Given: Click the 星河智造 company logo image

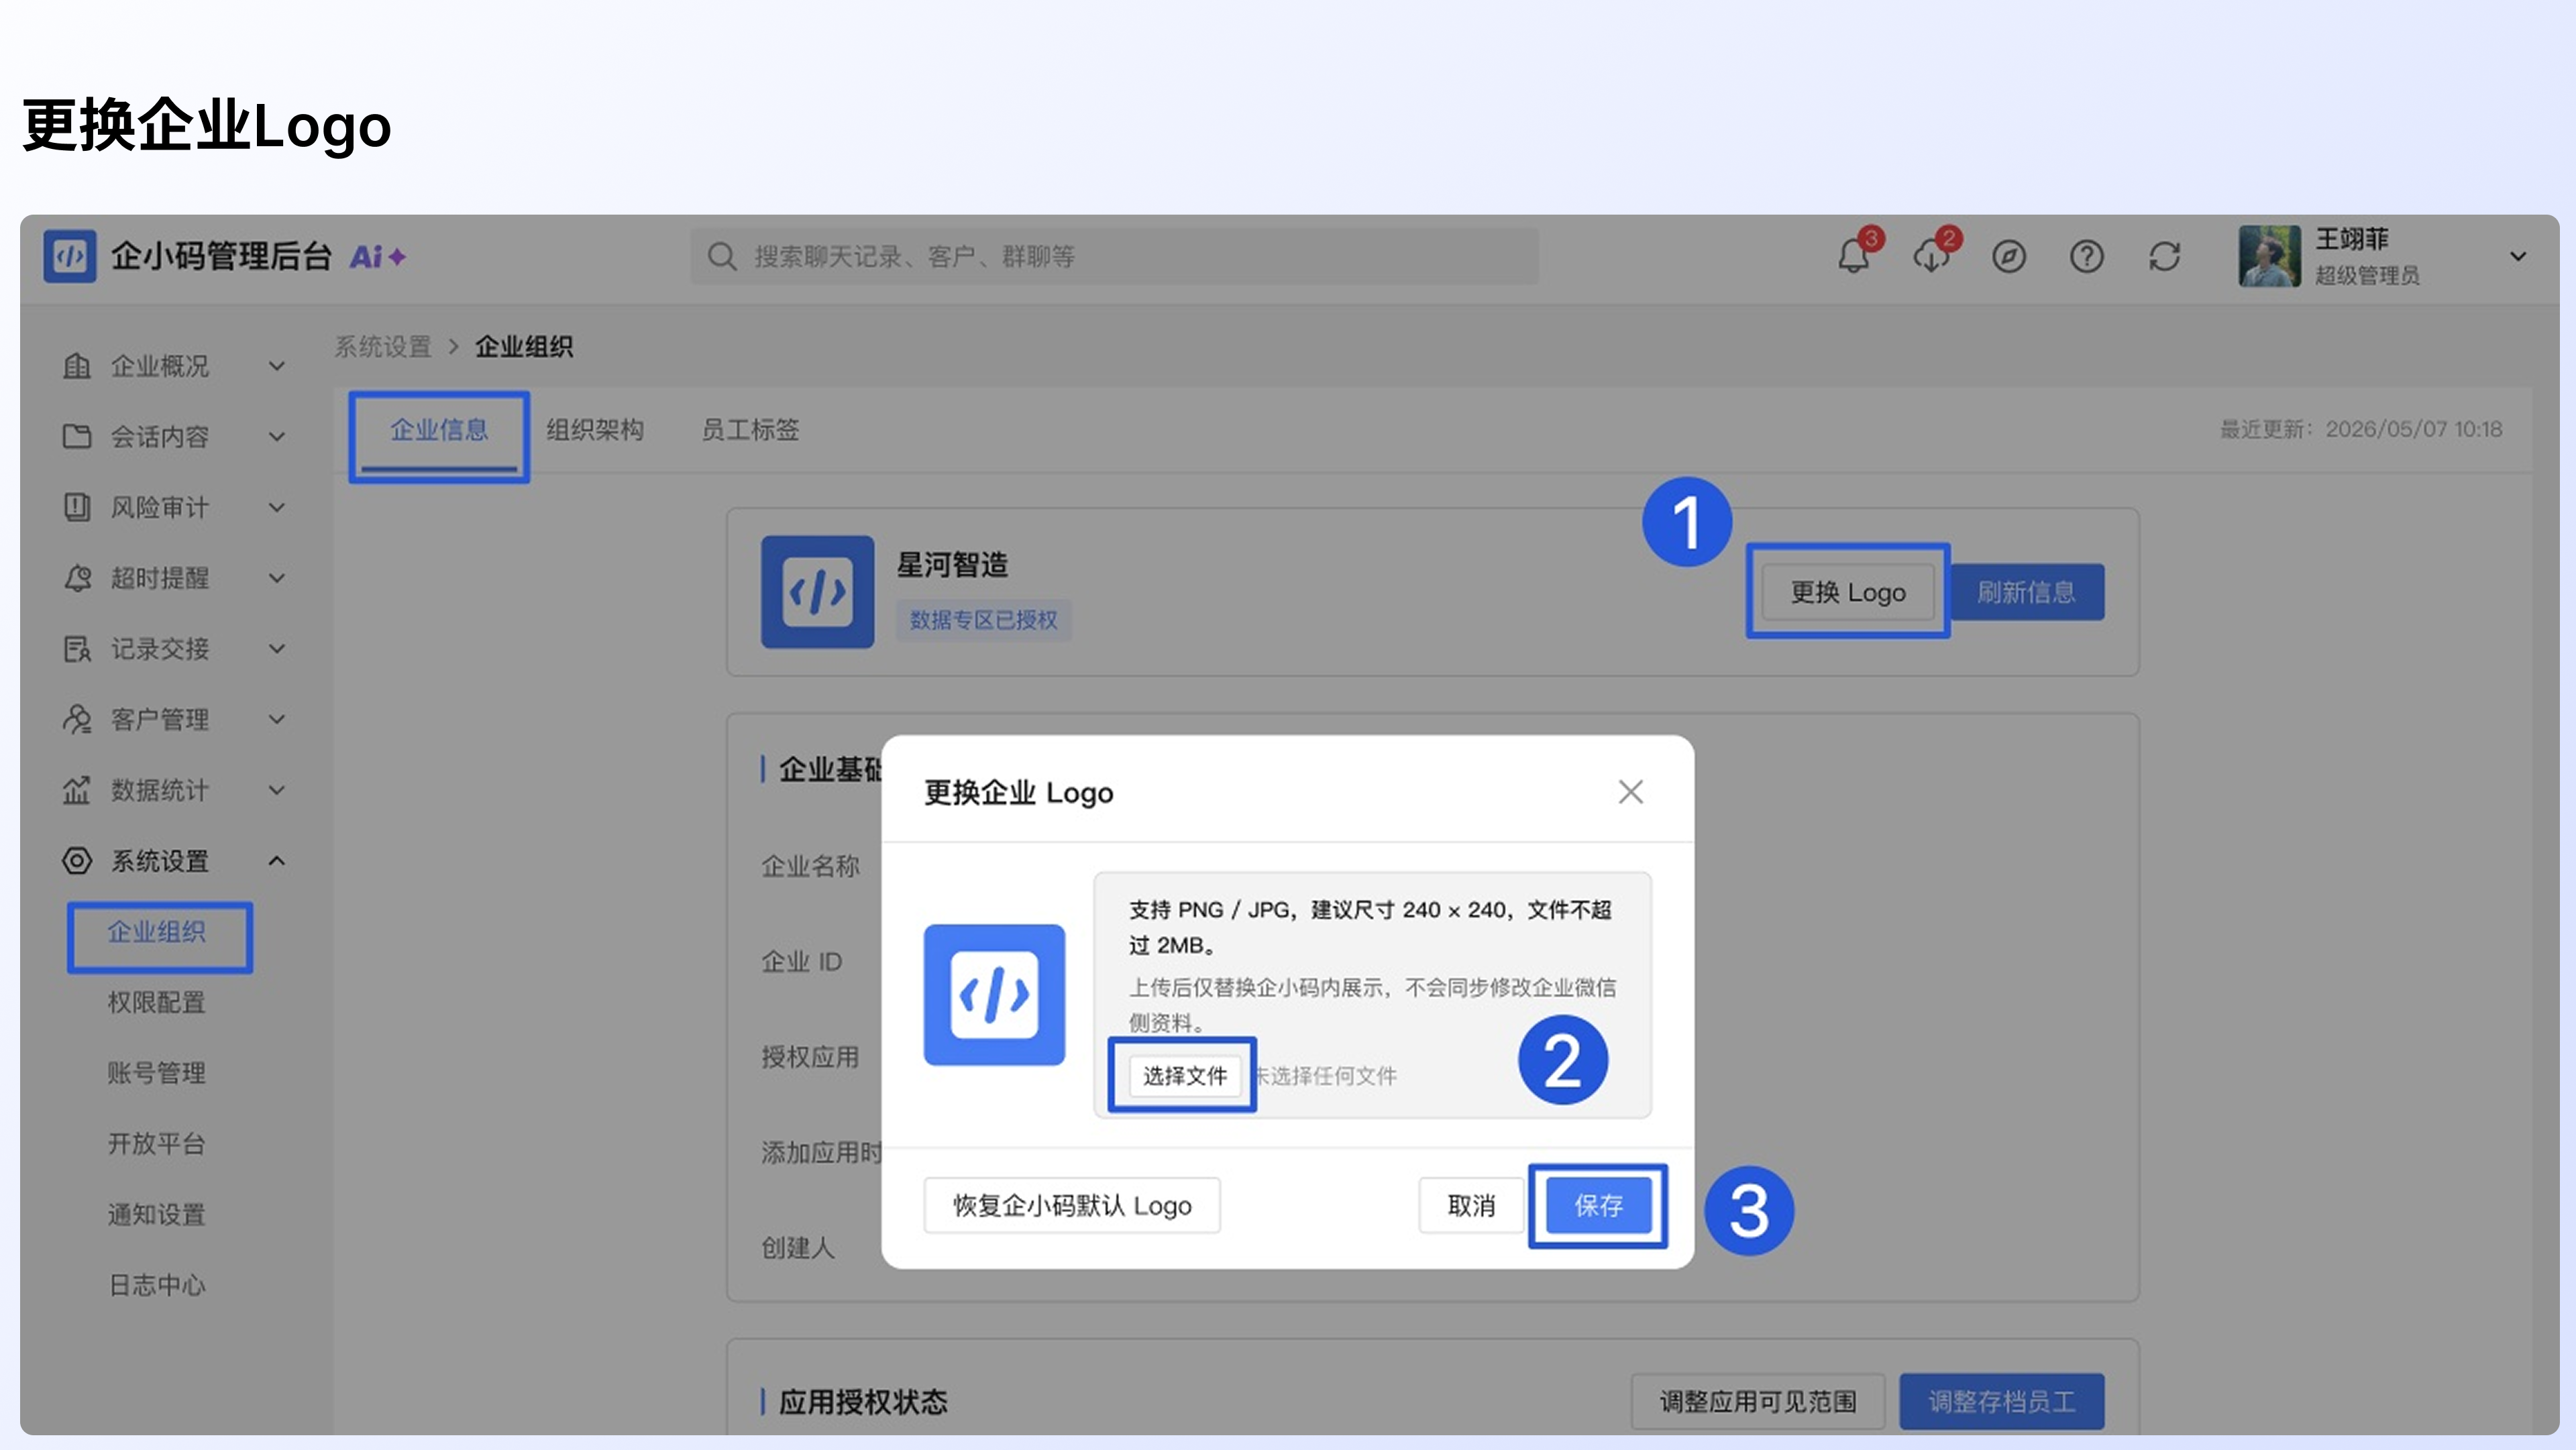Looking at the screenshot, I should 817,592.
